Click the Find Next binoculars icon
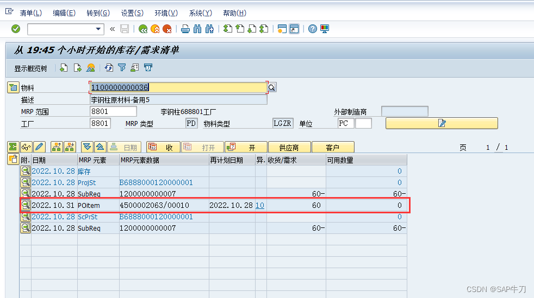Image resolution: width=534 pixels, height=298 pixels. [209, 29]
